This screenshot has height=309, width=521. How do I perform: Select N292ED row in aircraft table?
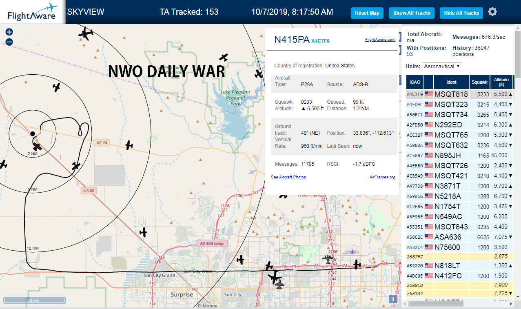(460, 124)
